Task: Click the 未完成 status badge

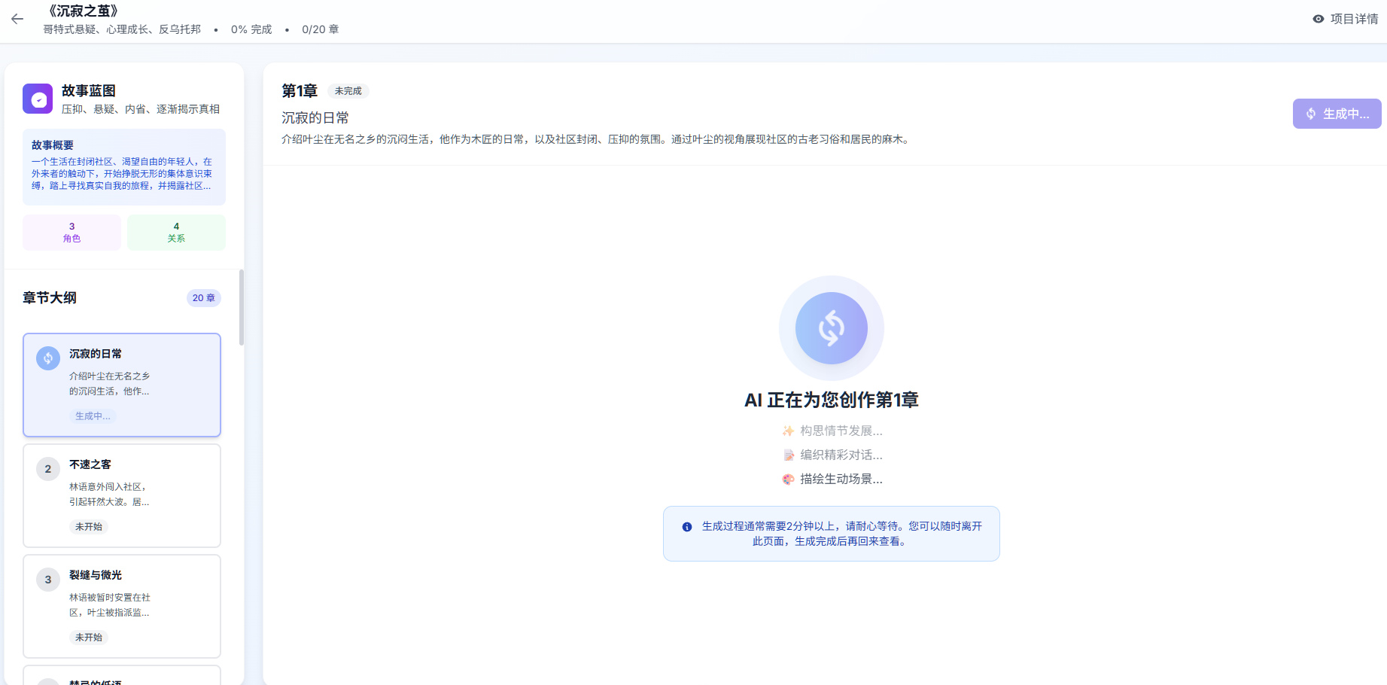Action: pyautogui.click(x=348, y=91)
